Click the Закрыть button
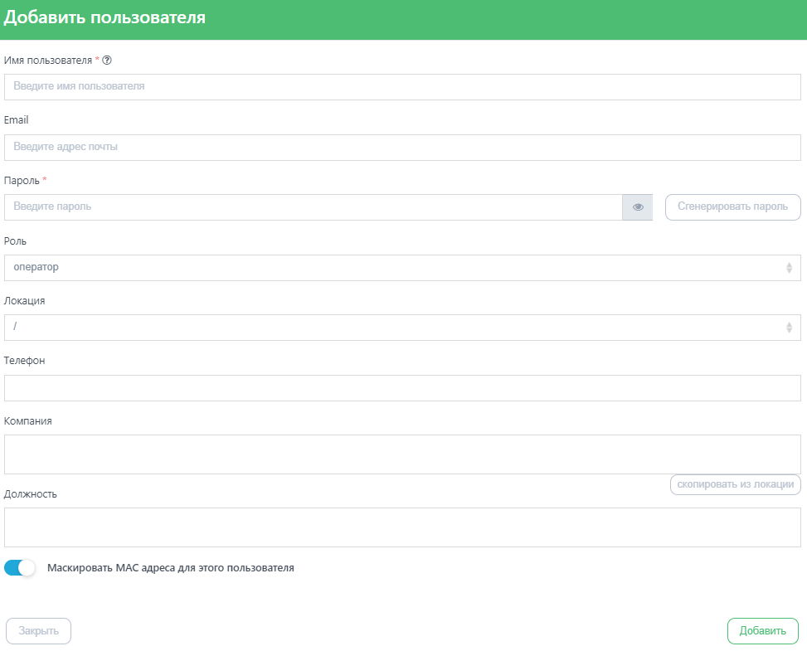Viewport: 807px width, 651px height. [x=39, y=631]
